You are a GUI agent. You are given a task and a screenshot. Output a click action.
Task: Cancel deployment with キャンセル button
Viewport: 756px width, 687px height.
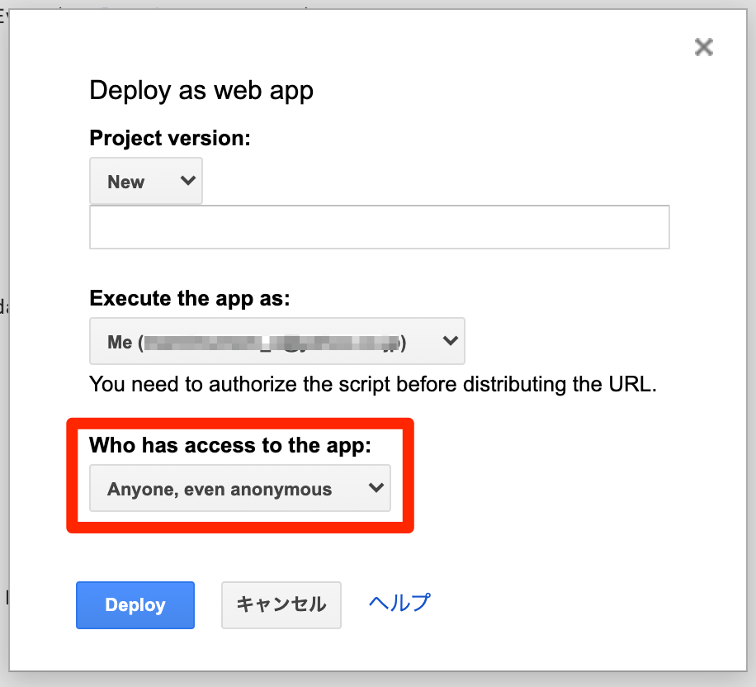pyautogui.click(x=281, y=604)
